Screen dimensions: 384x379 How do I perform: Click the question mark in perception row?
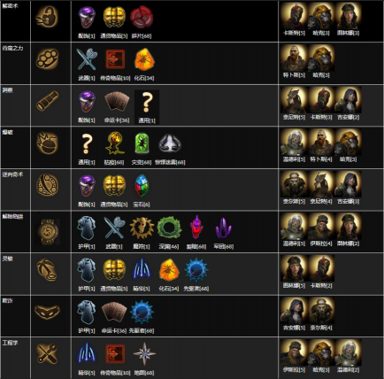tap(147, 103)
